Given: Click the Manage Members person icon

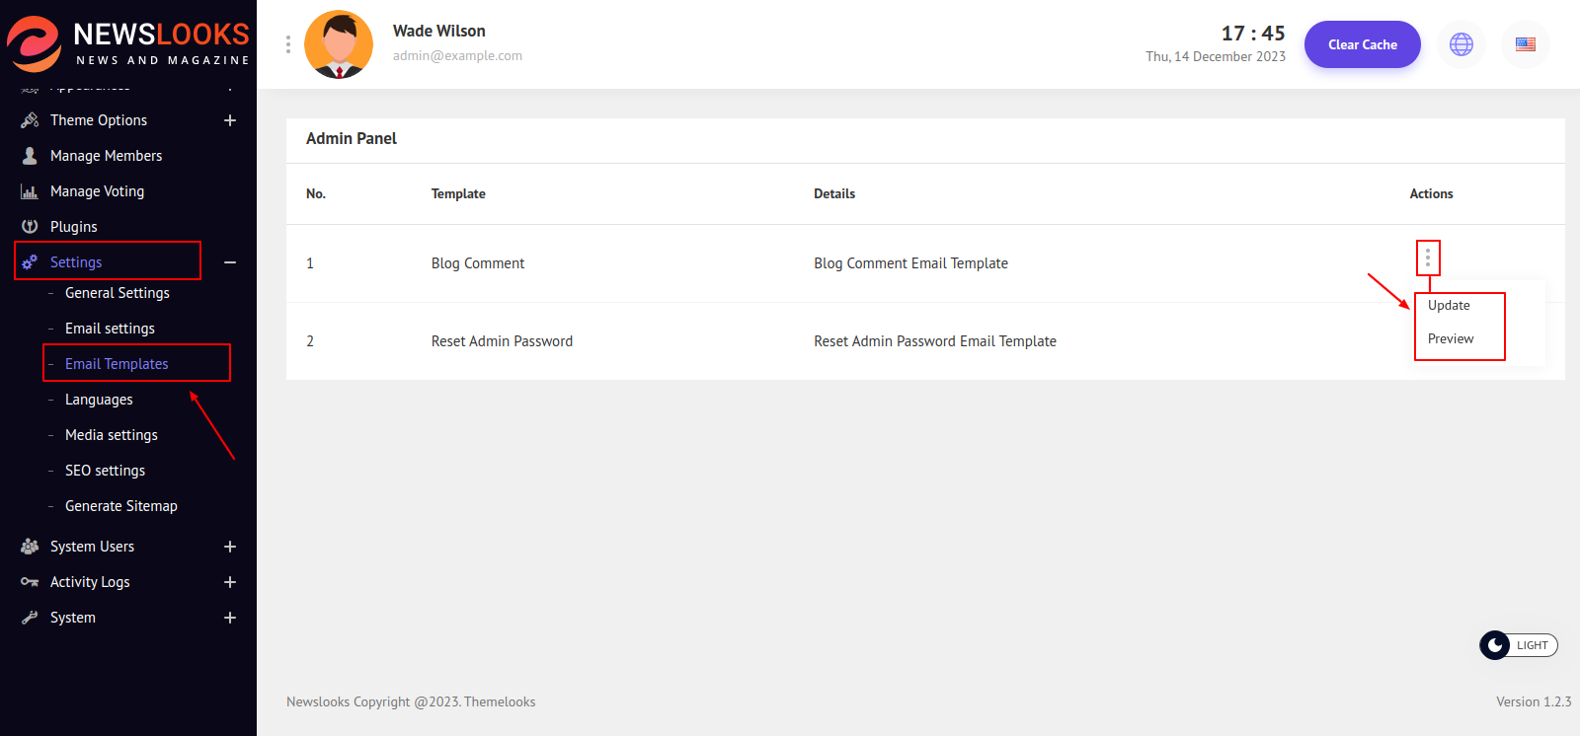Looking at the screenshot, I should point(30,156).
